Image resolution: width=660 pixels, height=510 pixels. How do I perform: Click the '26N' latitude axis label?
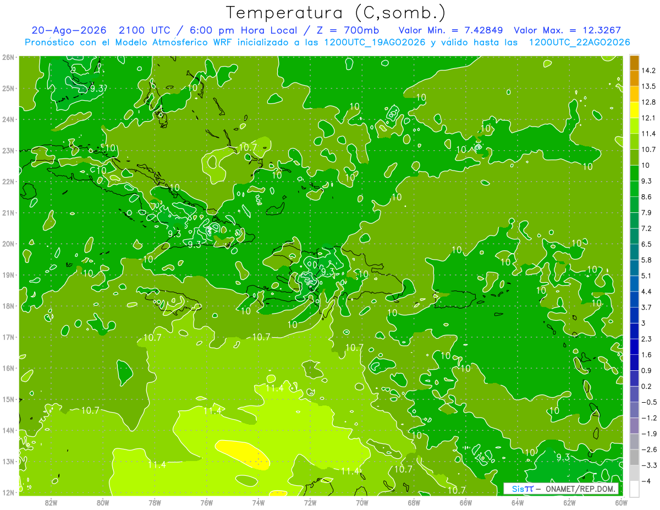[8, 57]
